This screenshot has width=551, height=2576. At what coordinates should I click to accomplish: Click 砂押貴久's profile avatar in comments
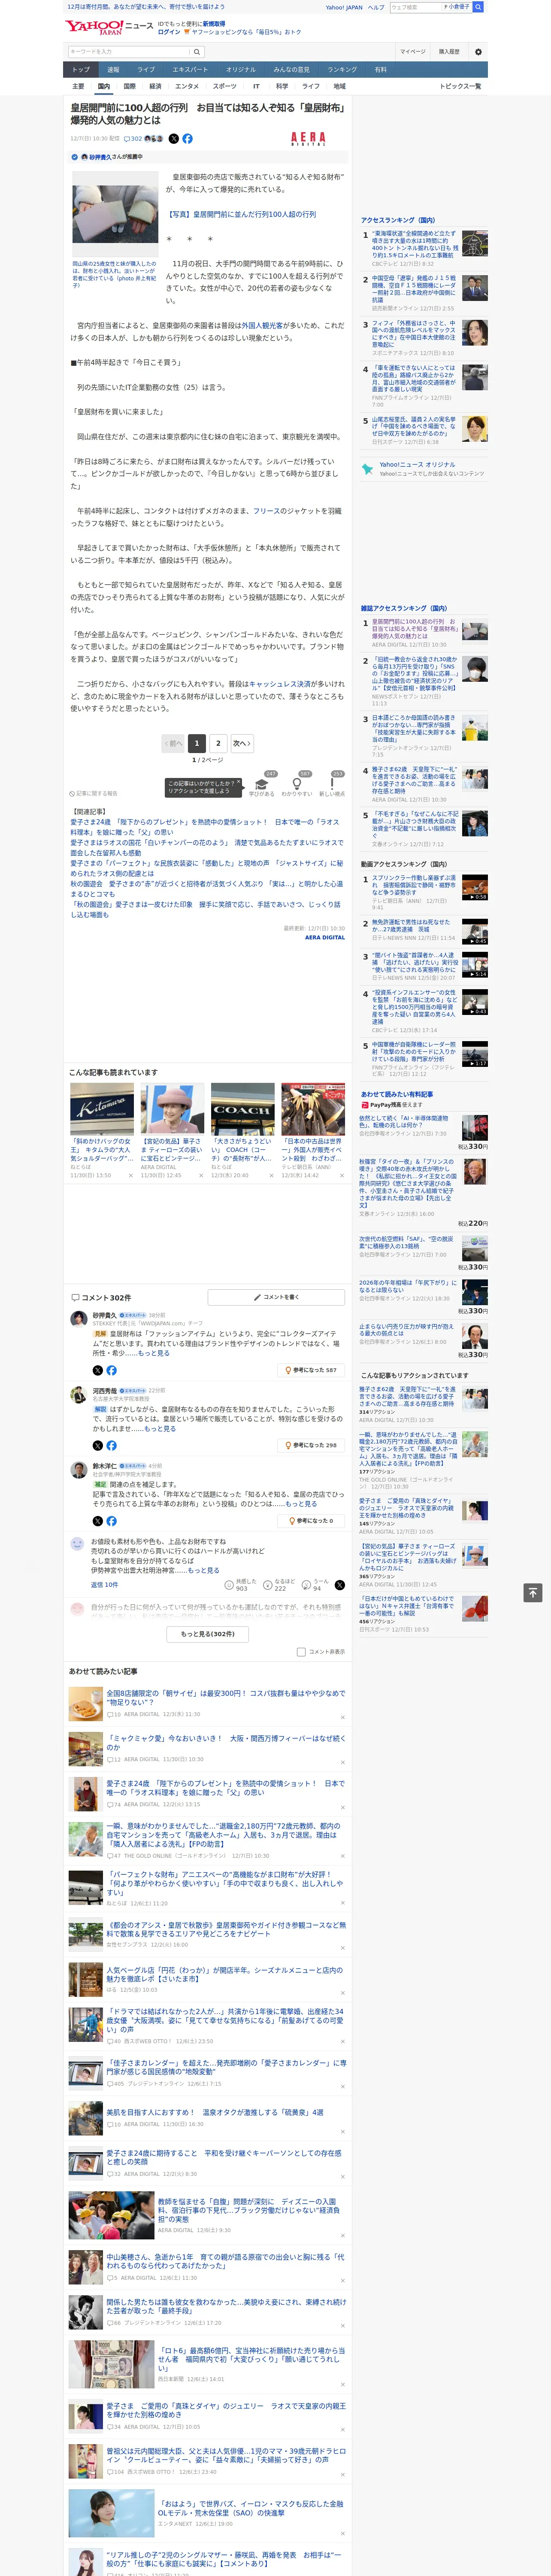(x=78, y=1319)
